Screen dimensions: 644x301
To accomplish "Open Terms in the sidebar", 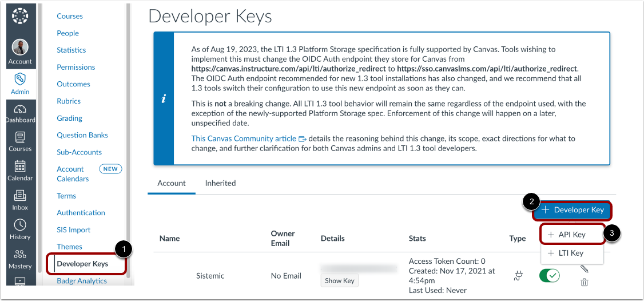I will click(x=66, y=196).
